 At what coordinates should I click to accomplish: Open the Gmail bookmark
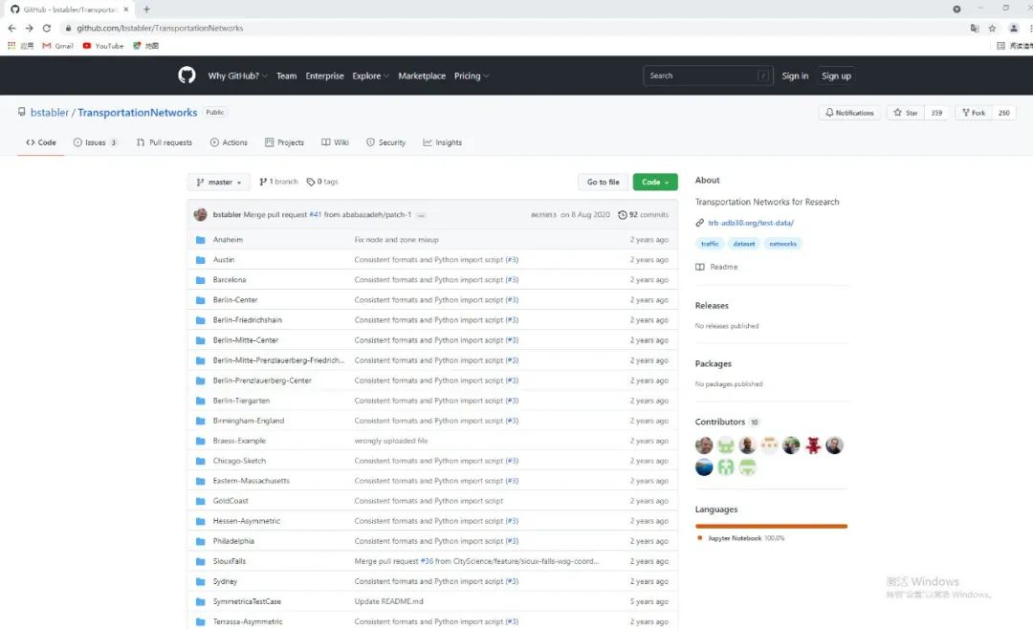[x=57, y=46]
